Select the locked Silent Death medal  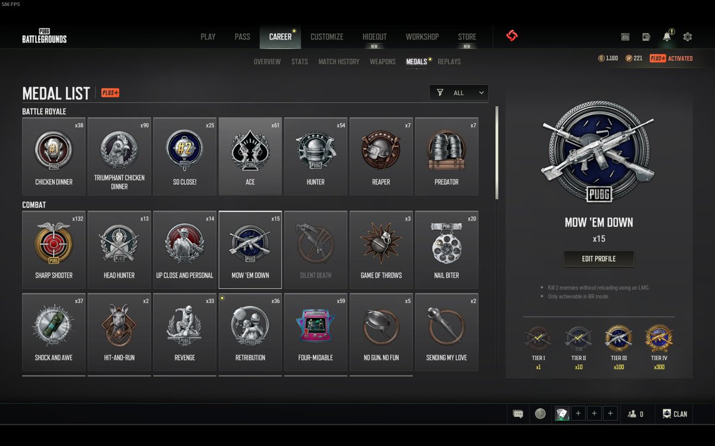tap(316, 250)
